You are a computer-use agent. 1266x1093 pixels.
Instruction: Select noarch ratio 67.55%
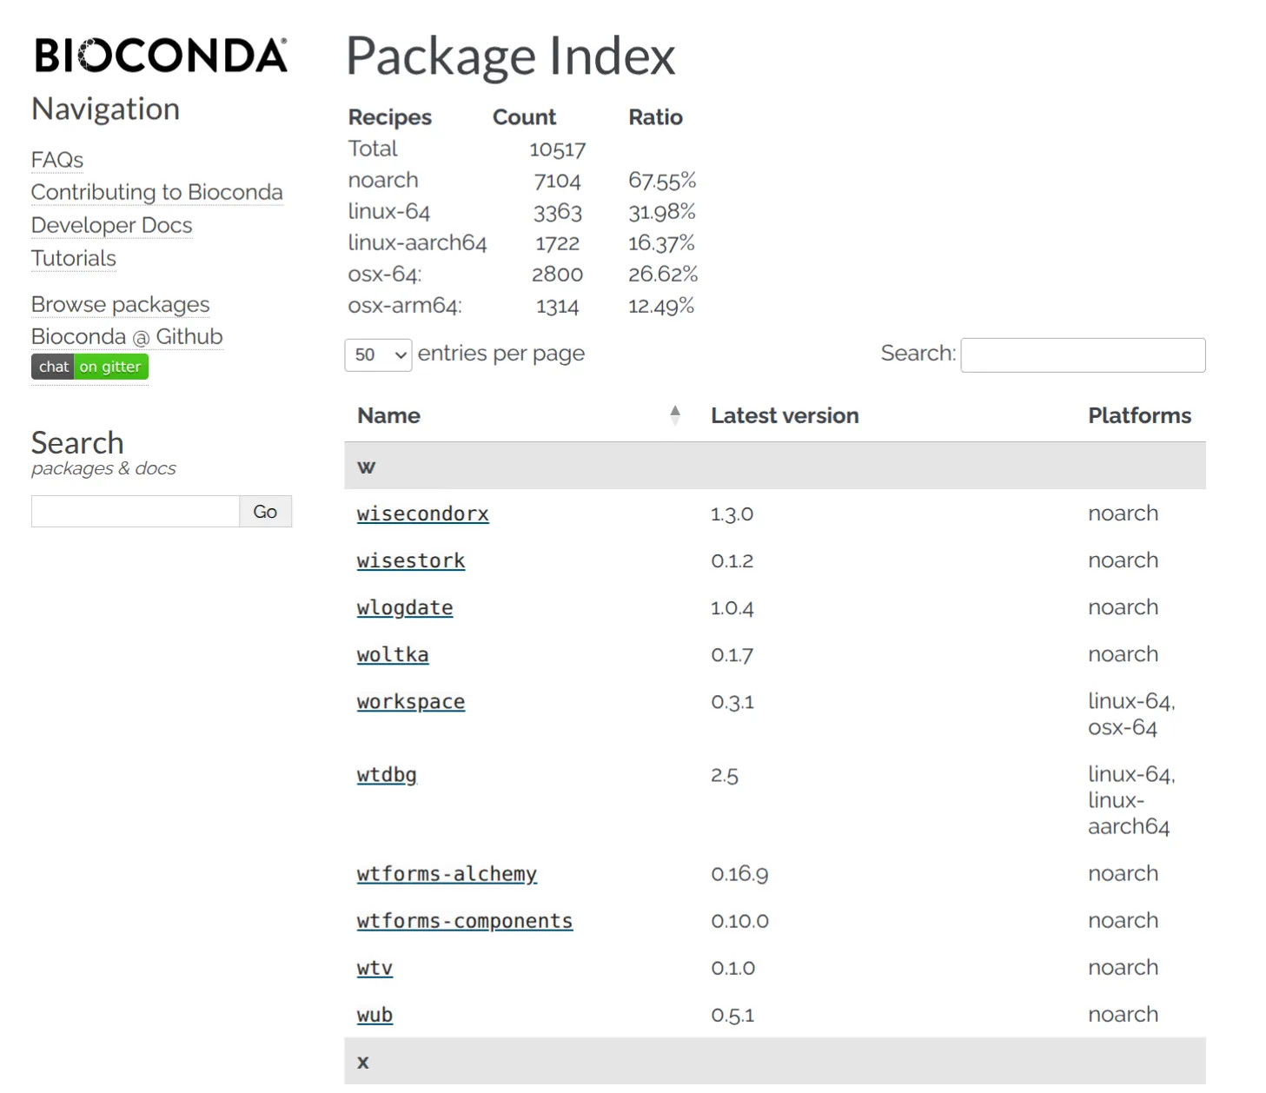(x=662, y=181)
